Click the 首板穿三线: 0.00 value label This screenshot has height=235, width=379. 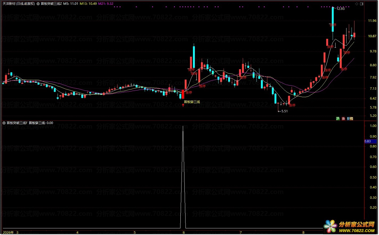41,123
